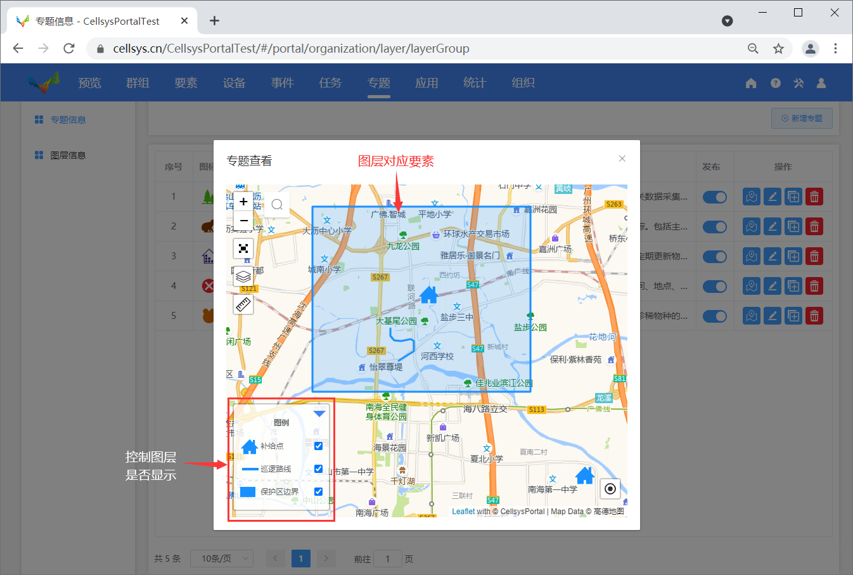Click red delete icon for row 1
853x575 pixels.
[x=814, y=197]
